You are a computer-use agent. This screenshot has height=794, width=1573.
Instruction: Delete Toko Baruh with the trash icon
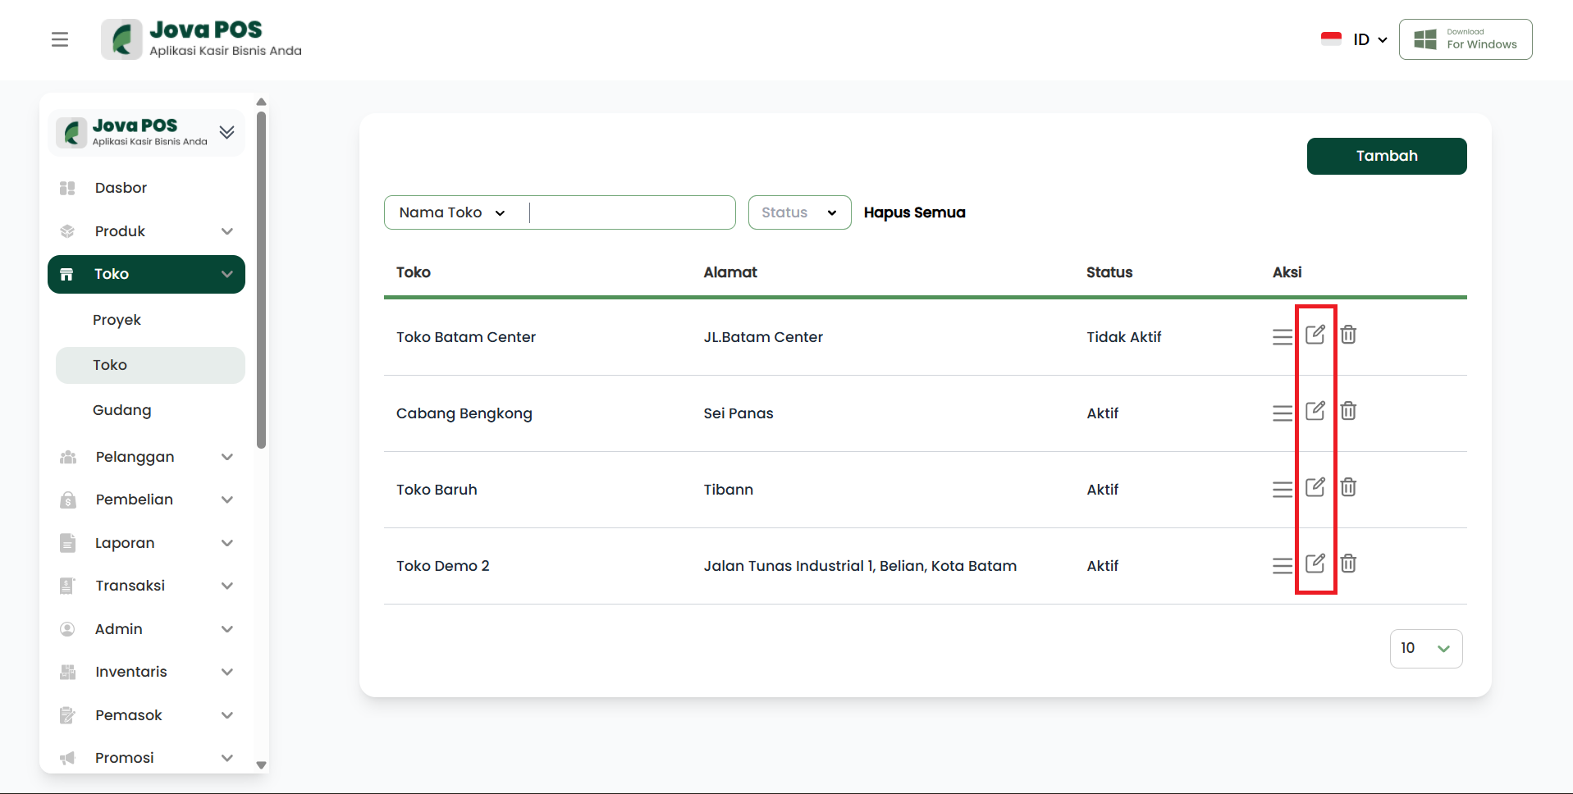(1348, 487)
